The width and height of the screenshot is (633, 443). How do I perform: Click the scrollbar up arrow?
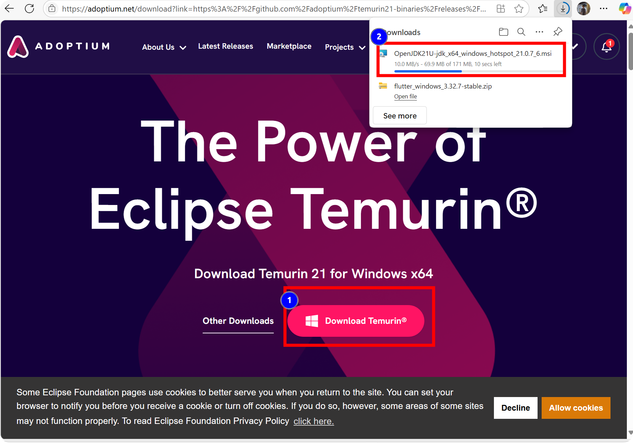[x=630, y=26]
